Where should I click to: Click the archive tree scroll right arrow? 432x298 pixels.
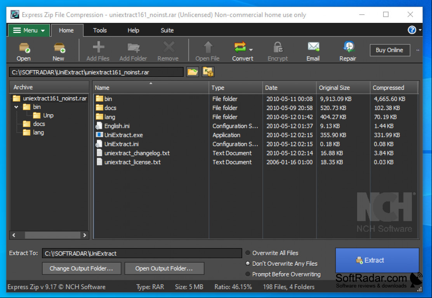(85, 235)
